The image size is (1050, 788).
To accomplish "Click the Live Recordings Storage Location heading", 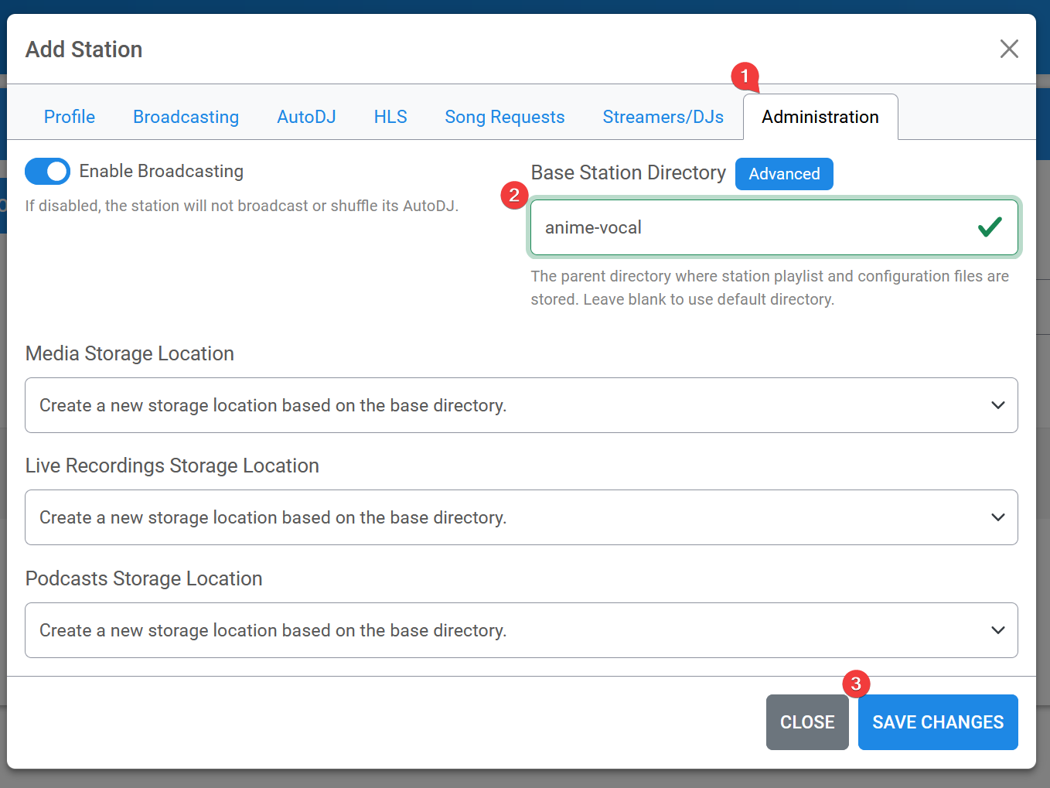I will pyautogui.click(x=172, y=466).
